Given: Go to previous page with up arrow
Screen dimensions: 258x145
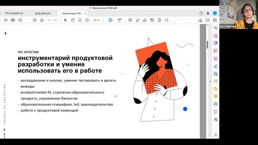Looking at the screenshot, I should click(x=35, y=20).
